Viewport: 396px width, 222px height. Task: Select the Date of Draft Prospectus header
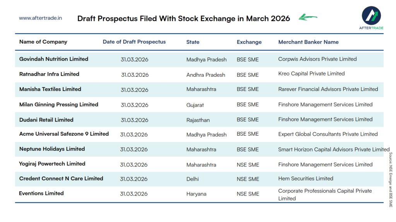[x=134, y=42]
